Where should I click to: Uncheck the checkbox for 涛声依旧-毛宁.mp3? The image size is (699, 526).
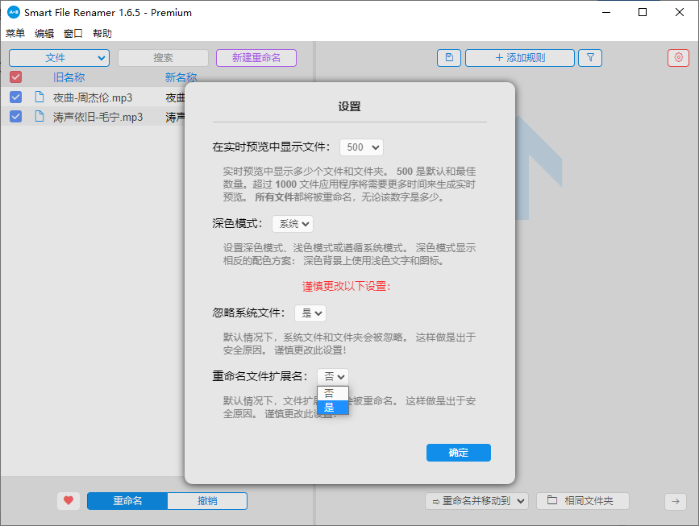click(x=15, y=116)
